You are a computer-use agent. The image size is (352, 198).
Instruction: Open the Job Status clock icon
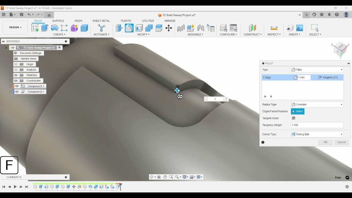point(322,15)
